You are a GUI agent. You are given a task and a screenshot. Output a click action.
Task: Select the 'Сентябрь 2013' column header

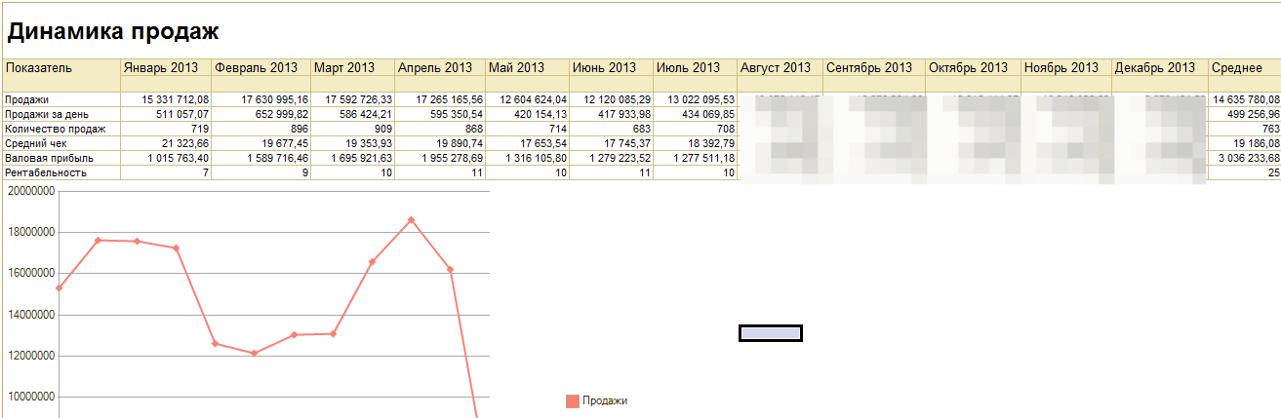pos(873,67)
